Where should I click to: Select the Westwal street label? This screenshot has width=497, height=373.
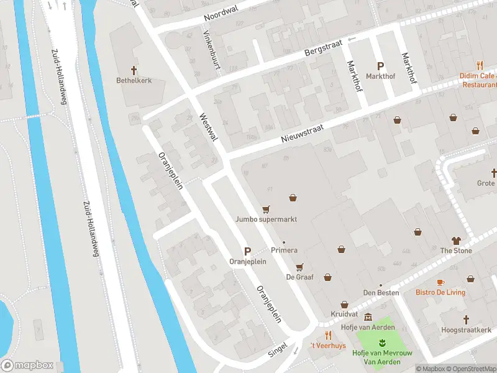click(x=209, y=127)
